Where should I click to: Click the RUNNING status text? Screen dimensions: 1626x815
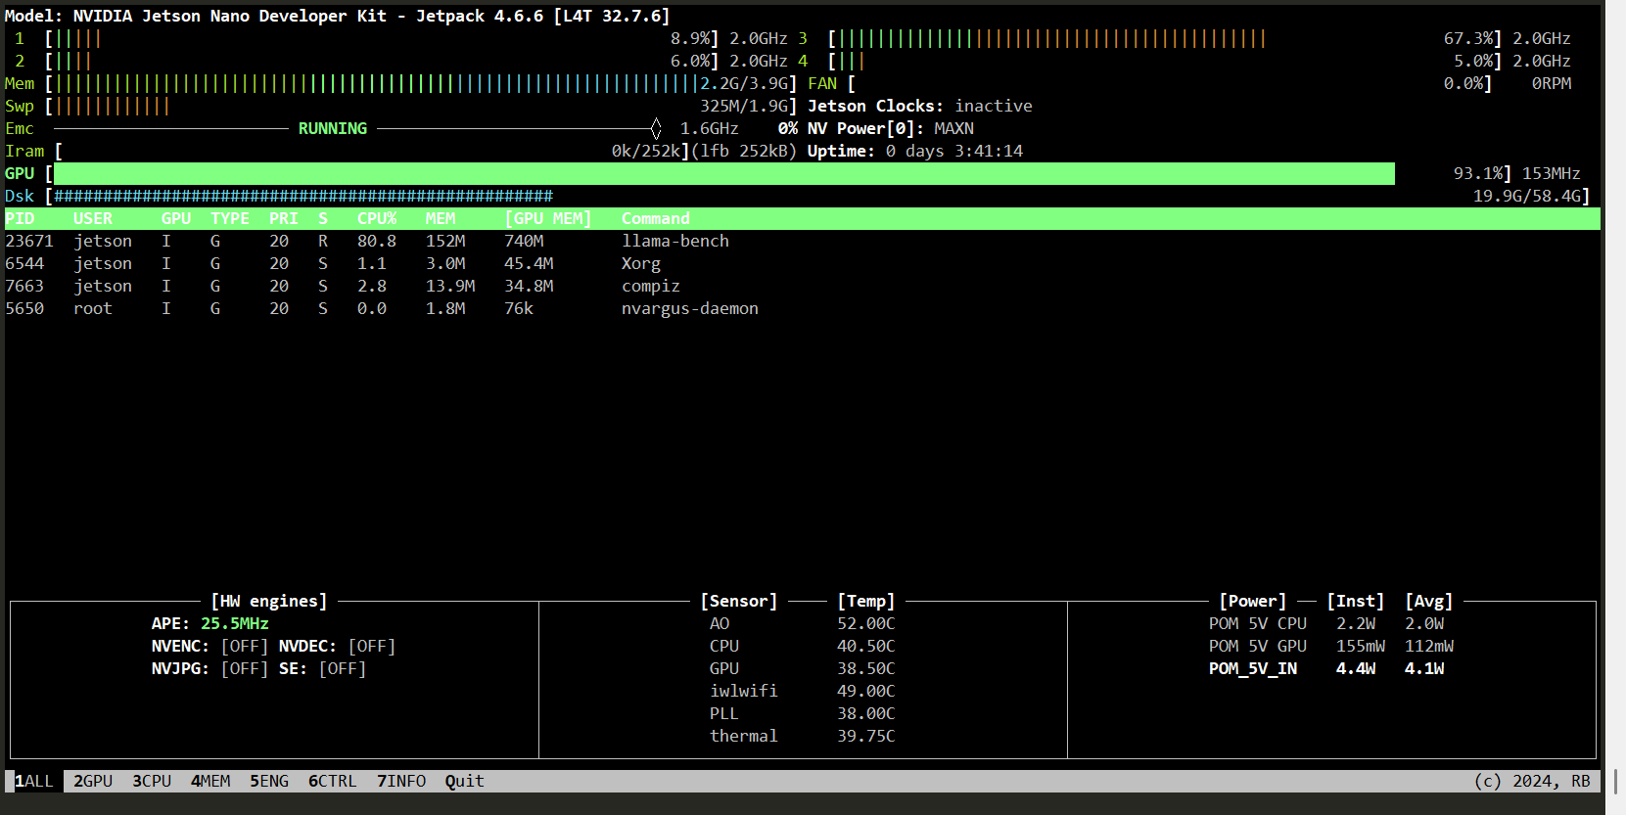coord(333,129)
